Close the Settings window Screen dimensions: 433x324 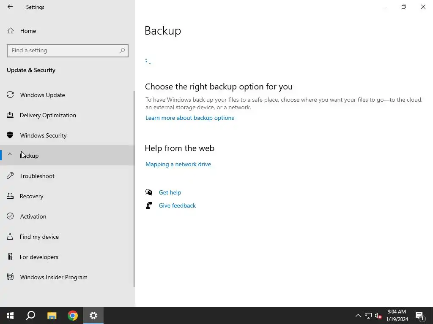423,7
